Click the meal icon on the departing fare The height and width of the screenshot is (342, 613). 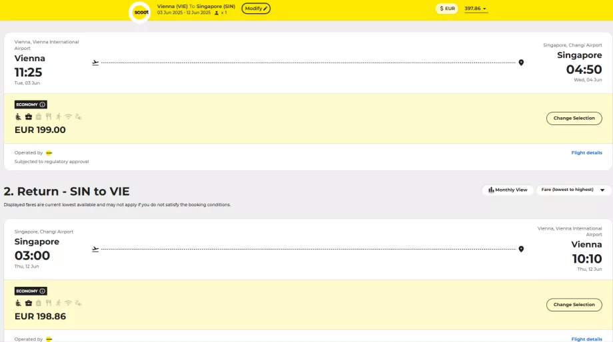coord(48,117)
